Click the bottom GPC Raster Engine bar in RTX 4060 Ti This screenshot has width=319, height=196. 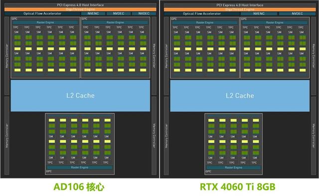[234, 168]
